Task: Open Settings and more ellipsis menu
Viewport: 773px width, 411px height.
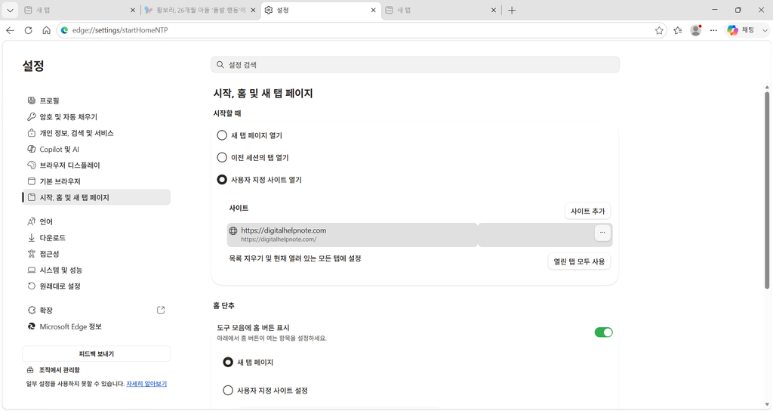Action: [x=713, y=30]
